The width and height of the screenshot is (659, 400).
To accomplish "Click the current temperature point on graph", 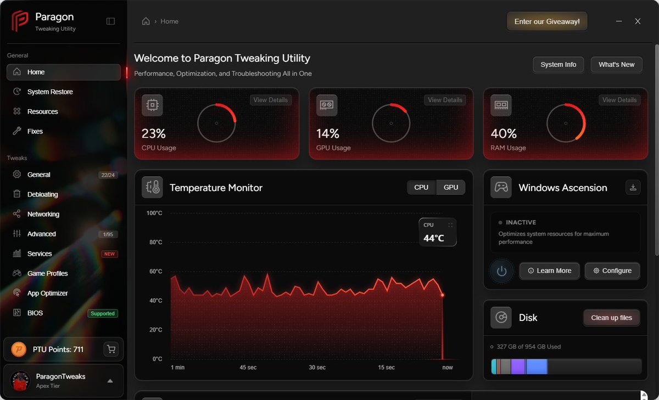I will tap(442, 295).
